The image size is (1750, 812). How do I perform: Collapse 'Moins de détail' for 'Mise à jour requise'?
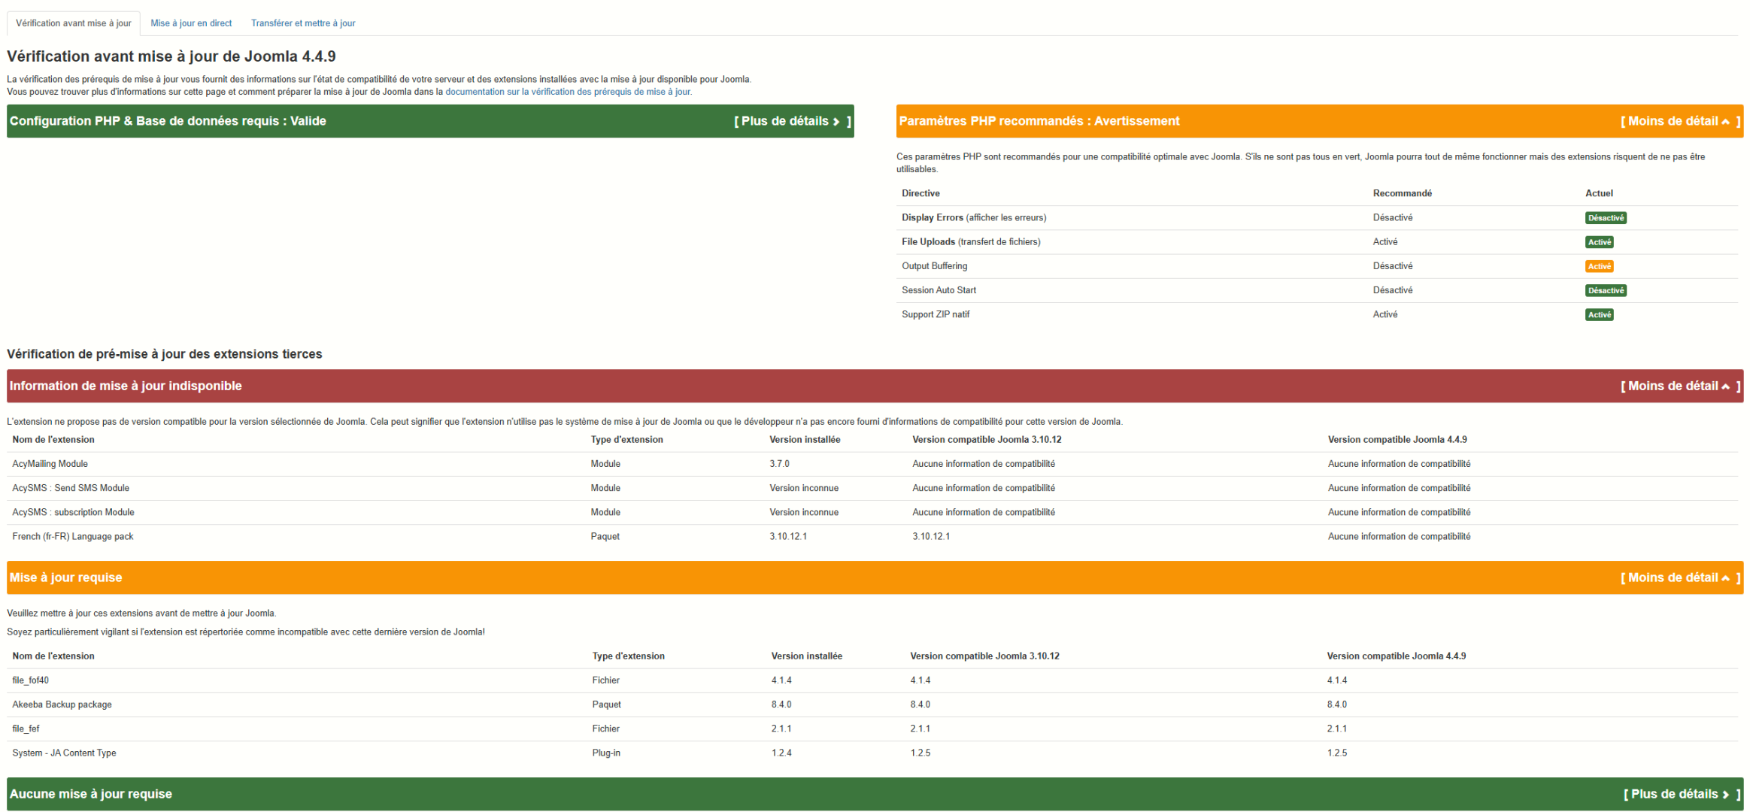click(x=1680, y=577)
